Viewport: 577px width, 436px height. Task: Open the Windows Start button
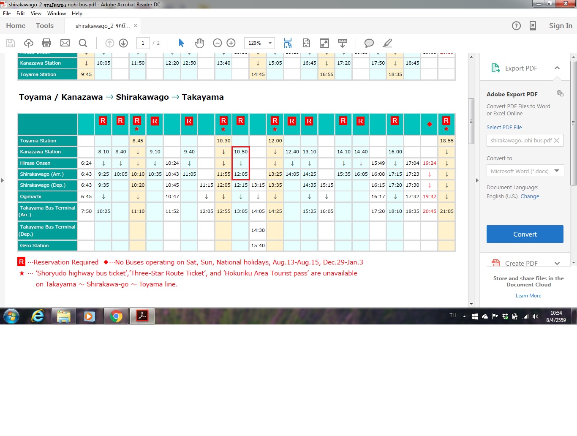[x=11, y=316]
